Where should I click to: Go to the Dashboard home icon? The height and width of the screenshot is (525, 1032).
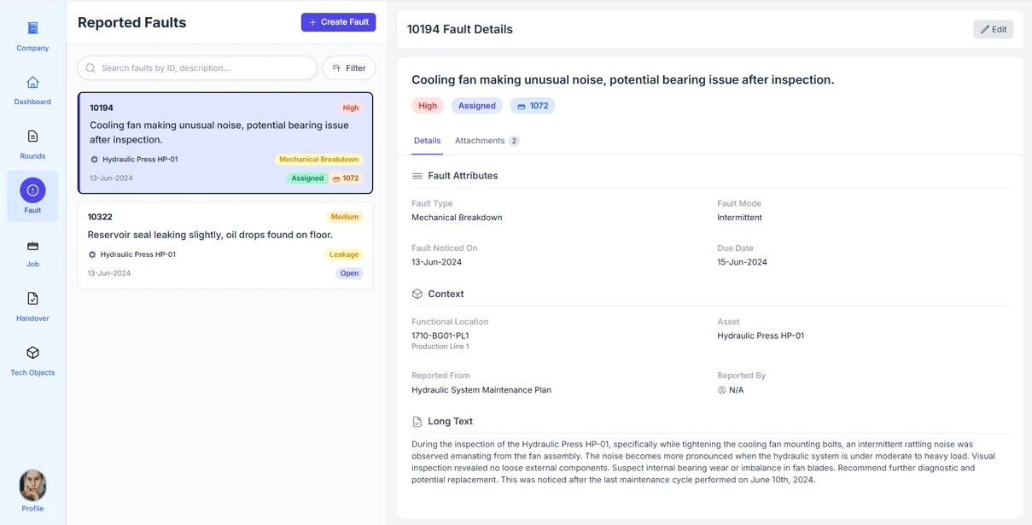[x=32, y=83]
